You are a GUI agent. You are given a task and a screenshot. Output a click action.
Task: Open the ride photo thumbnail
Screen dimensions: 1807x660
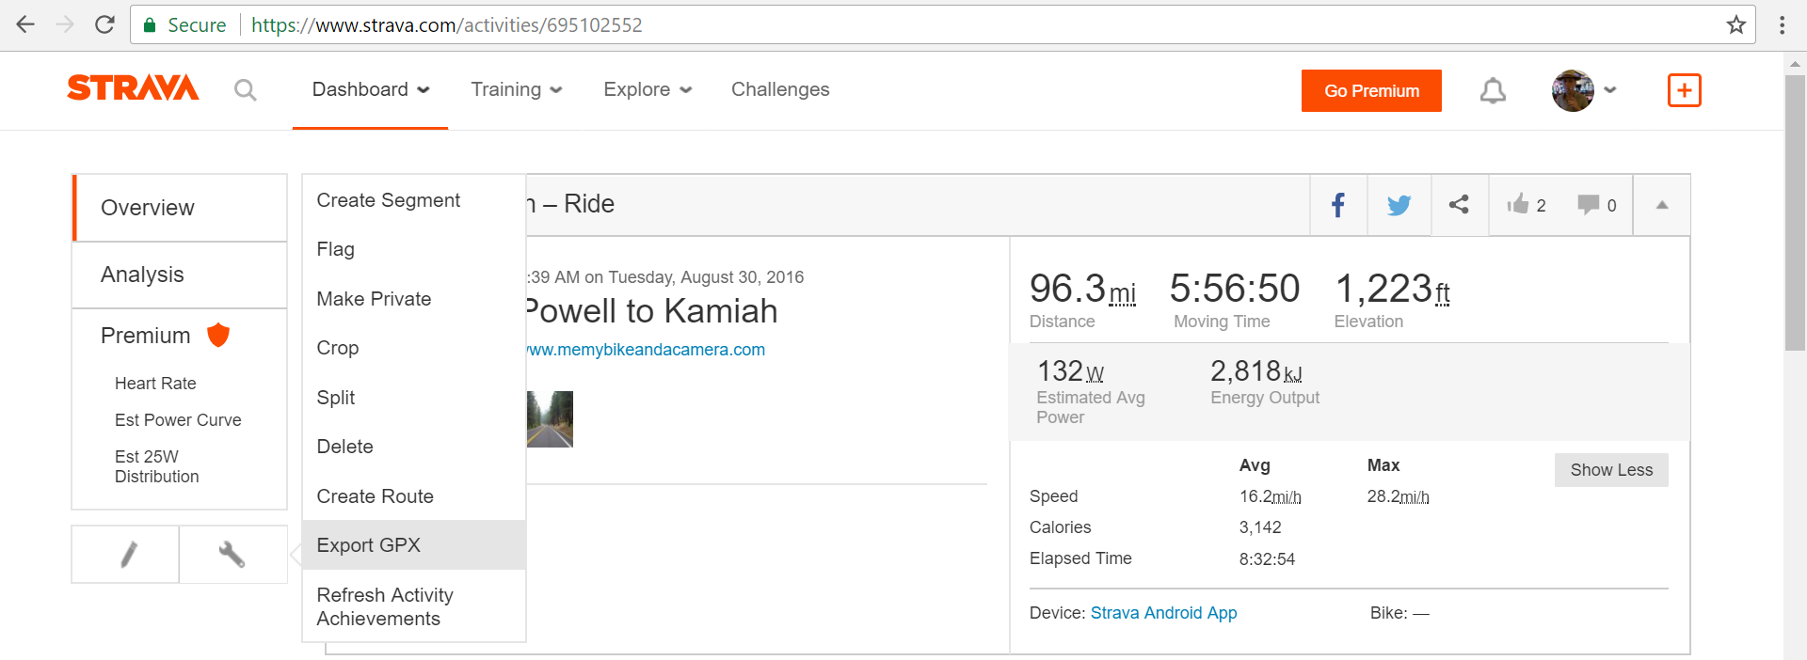coord(551,419)
